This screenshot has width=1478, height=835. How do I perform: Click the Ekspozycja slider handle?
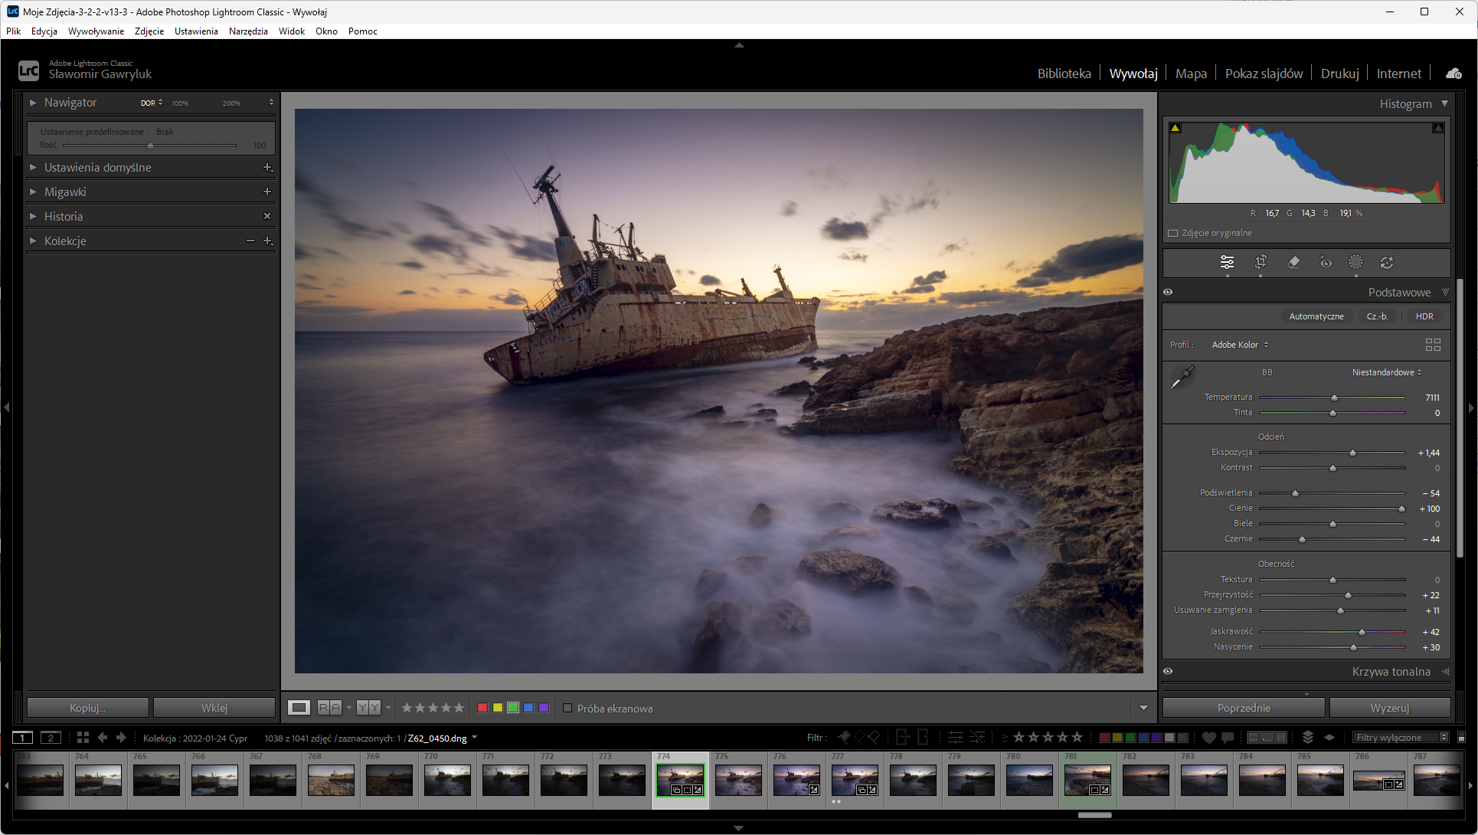pos(1352,453)
